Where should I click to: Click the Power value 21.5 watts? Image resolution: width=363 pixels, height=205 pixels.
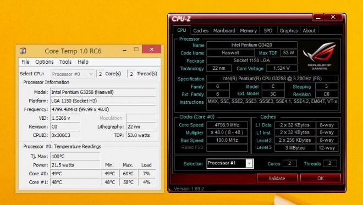coord(75,165)
